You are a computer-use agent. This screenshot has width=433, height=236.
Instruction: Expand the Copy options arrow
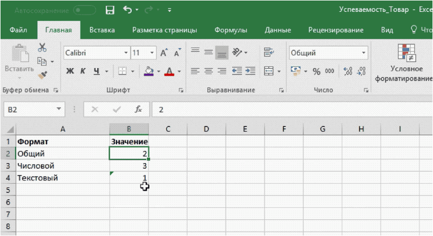(52, 62)
